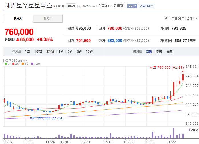Click the 하한가 487,000 text
This screenshot has height=144, width=199.
[x=136, y=41]
